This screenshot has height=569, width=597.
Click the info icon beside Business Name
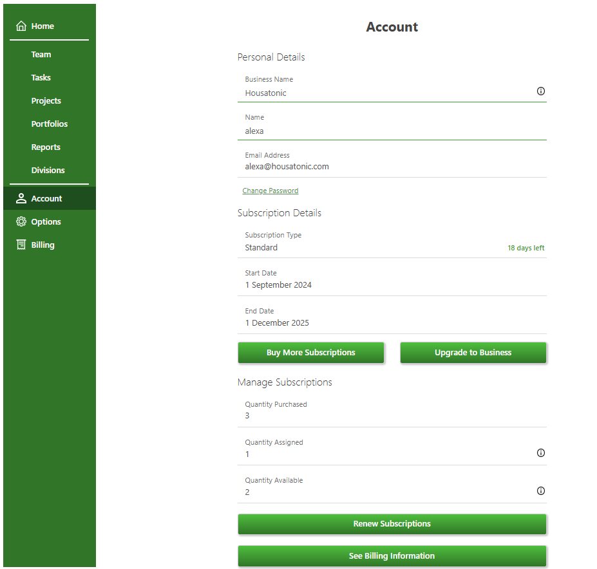click(x=540, y=91)
